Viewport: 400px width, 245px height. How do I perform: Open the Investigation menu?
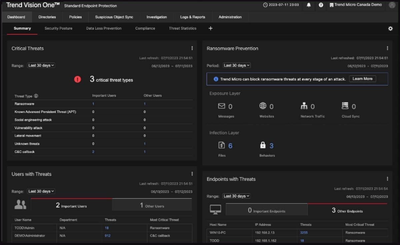(157, 17)
